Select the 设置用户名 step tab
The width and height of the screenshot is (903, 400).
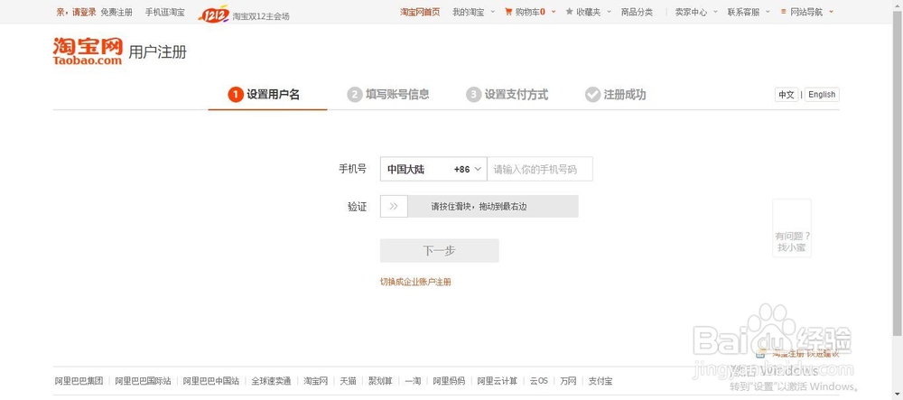click(x=268, y=95)
